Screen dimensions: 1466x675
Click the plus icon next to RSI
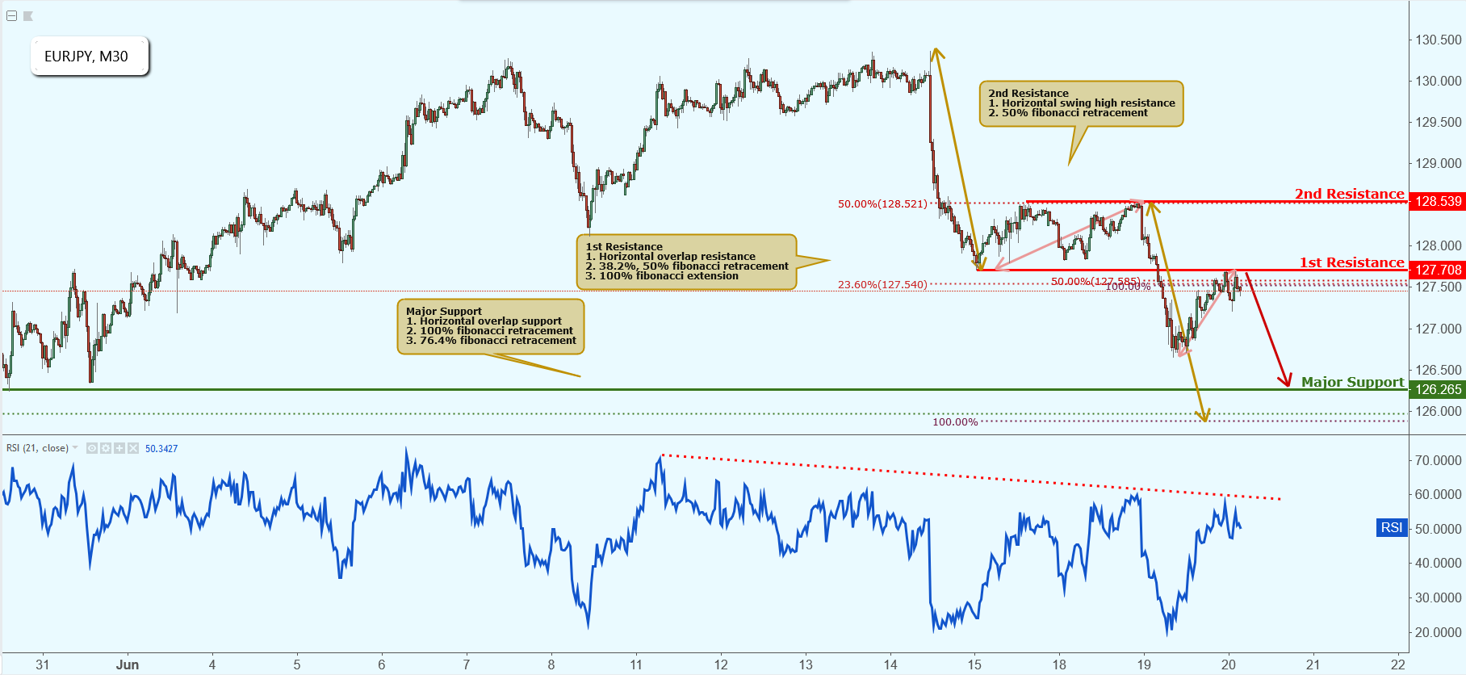119,448
